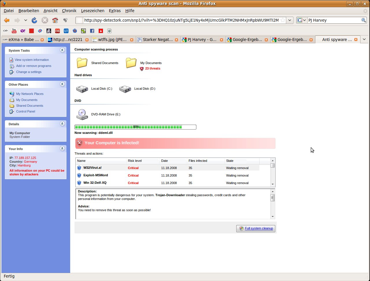Open the home page house icon
370x281 pixels.
(55, 20)
